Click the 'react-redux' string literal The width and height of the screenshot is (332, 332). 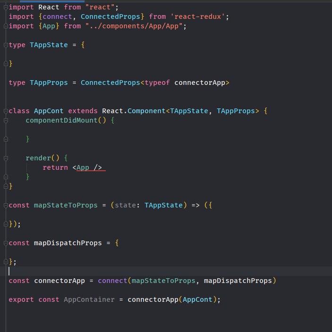point(197,17)
